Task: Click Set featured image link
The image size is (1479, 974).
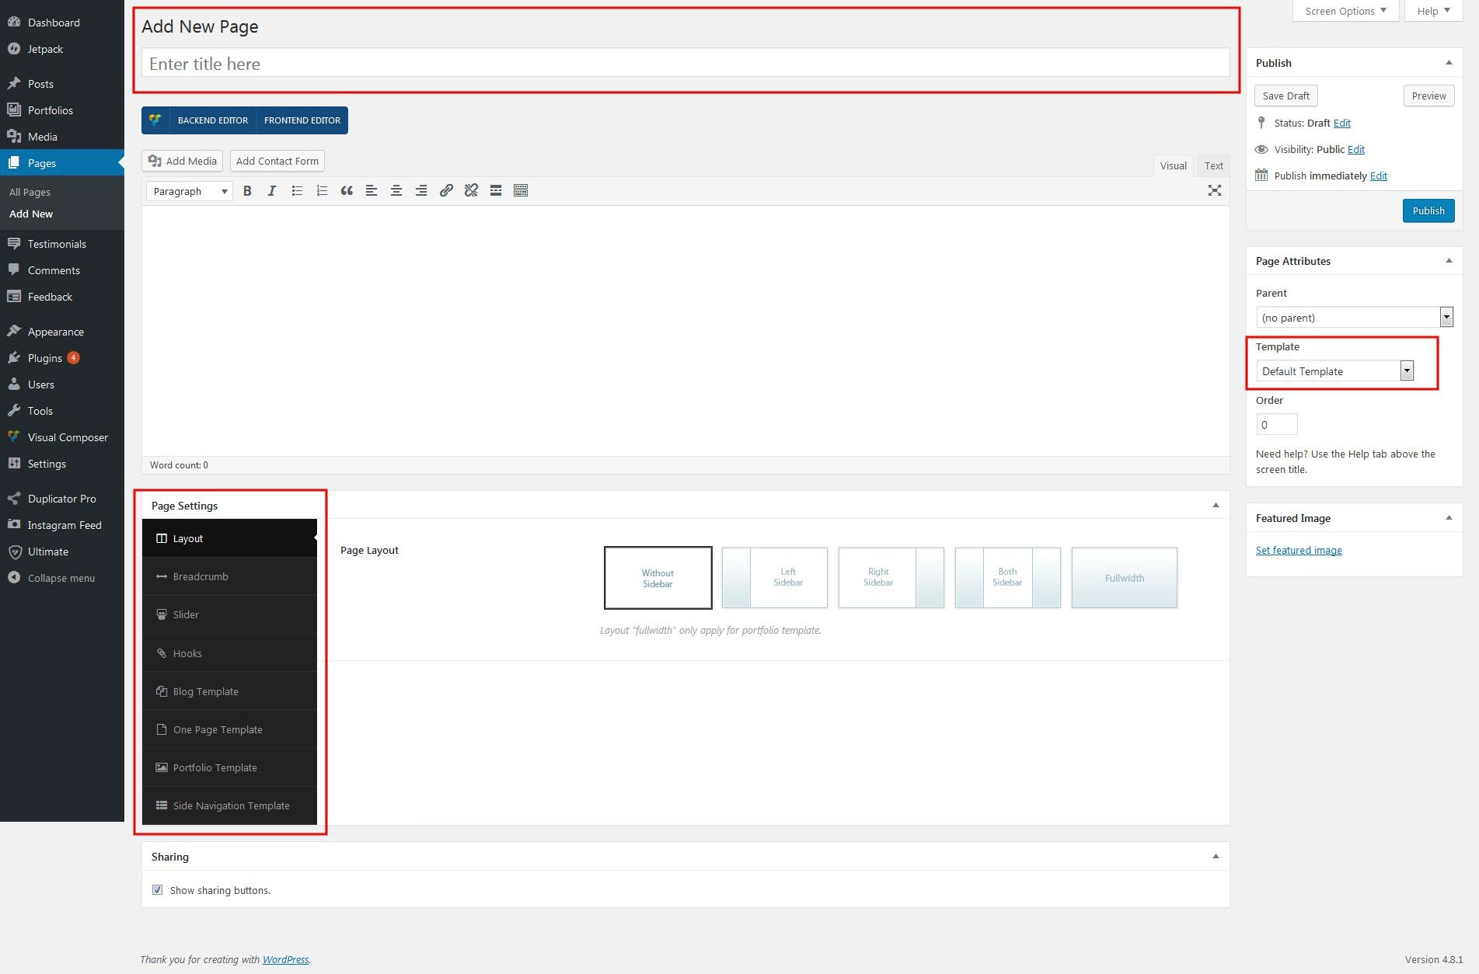Action: click(x=1299, y=550)
